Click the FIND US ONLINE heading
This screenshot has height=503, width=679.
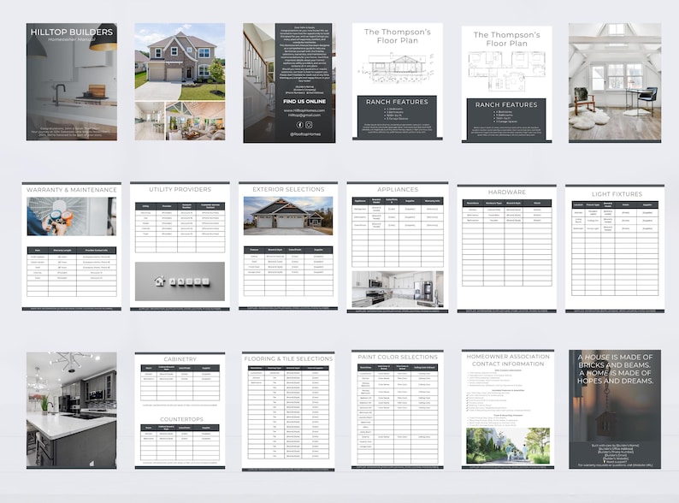coord(304,102)
